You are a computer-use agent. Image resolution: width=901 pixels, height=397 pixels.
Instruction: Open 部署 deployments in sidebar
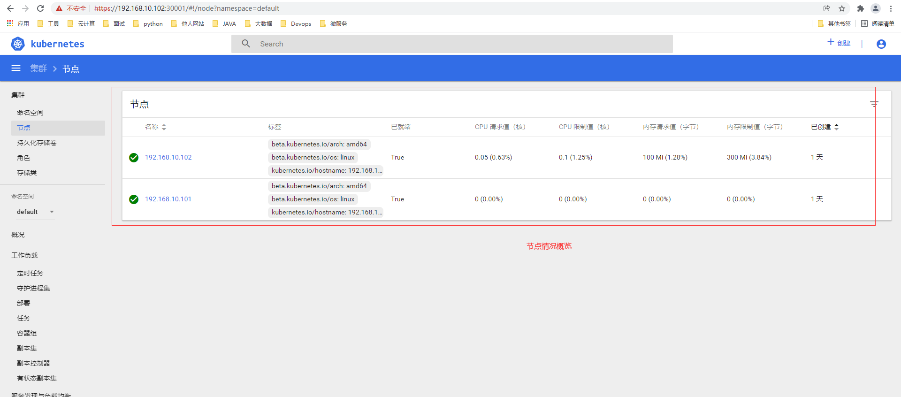tap(23, 303)
